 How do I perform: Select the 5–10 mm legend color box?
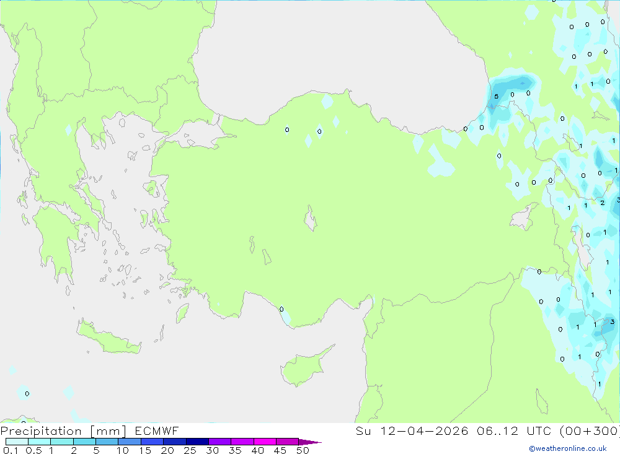tap(107, 442)
